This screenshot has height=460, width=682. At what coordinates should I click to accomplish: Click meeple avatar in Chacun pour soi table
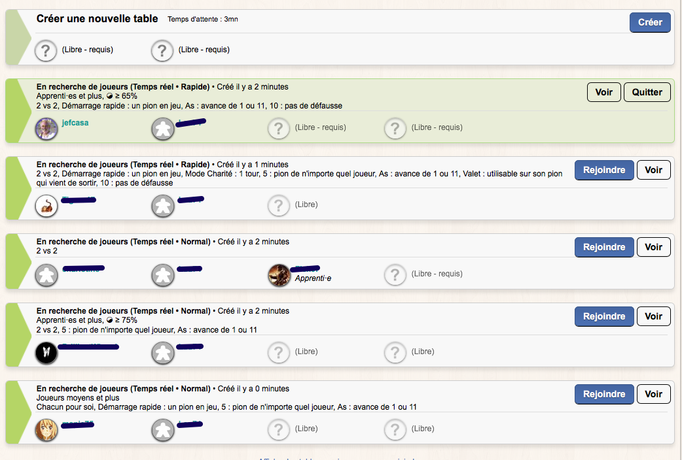(x=163, y=430)
